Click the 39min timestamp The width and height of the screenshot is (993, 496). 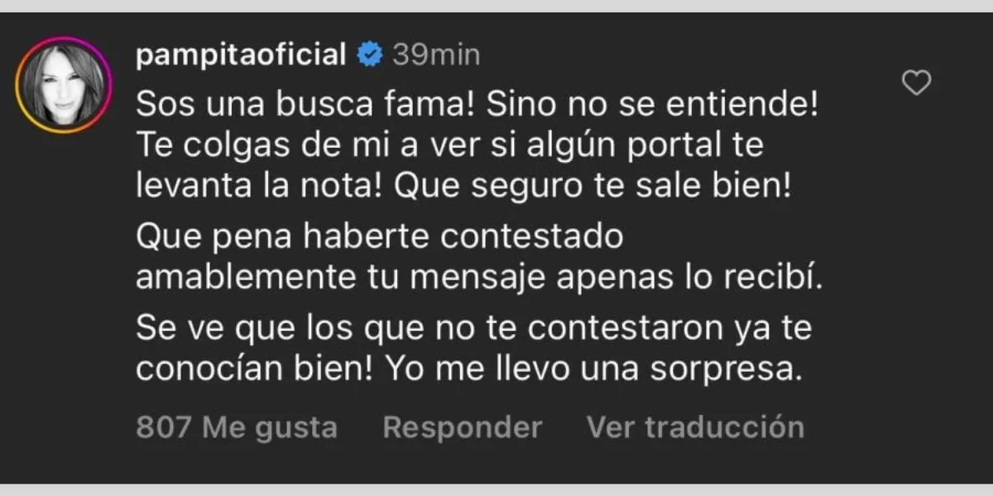(435, 55)
